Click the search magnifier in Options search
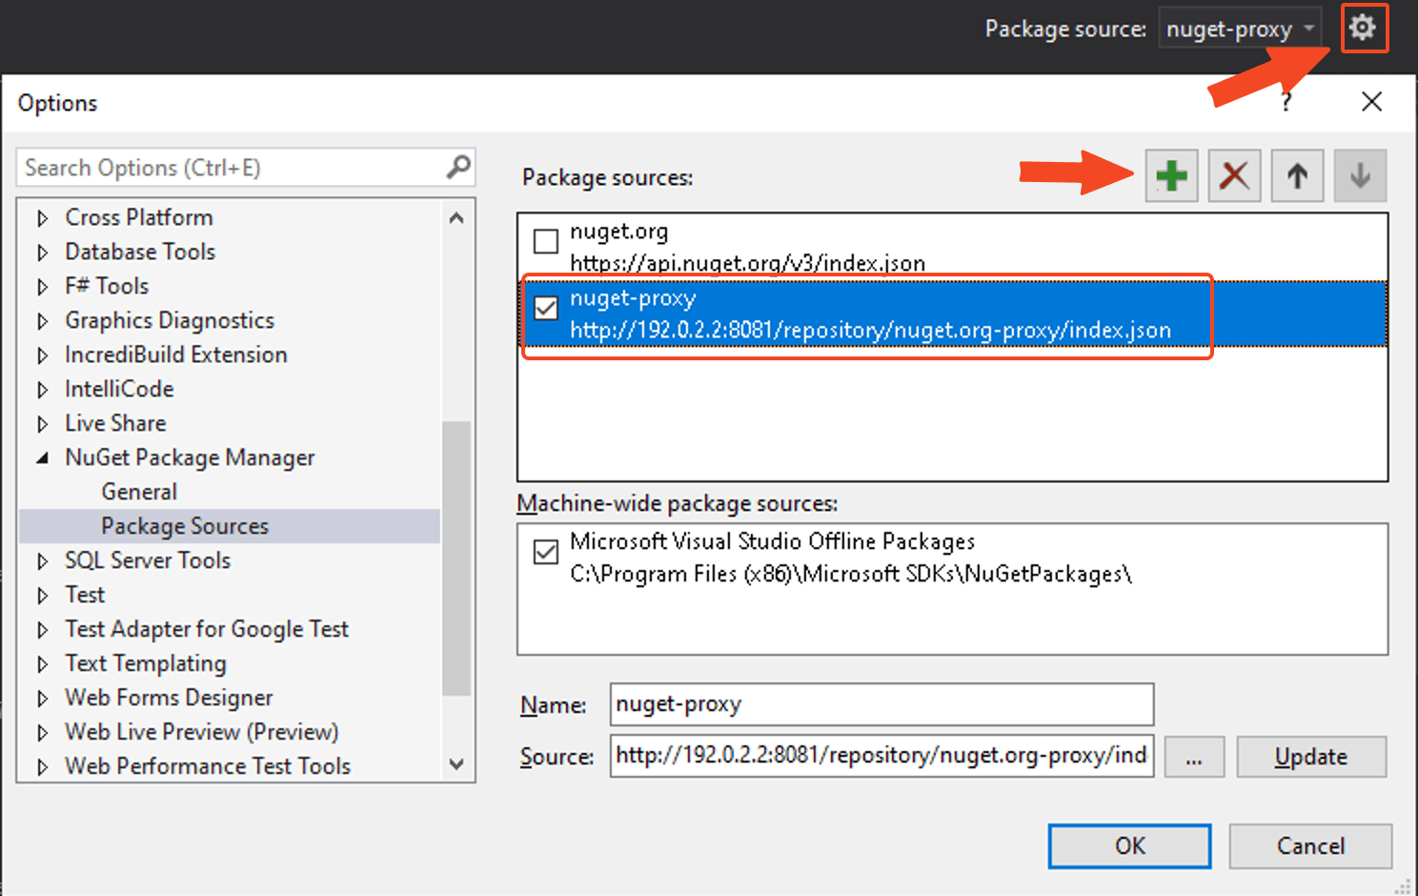The width and height of the screenshot is (1418, 896). click(x=458, y=168)
